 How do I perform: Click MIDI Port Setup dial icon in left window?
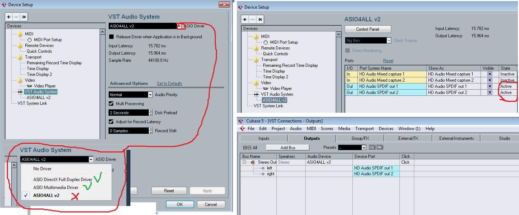pyautogui.click(x=30, y=40)
